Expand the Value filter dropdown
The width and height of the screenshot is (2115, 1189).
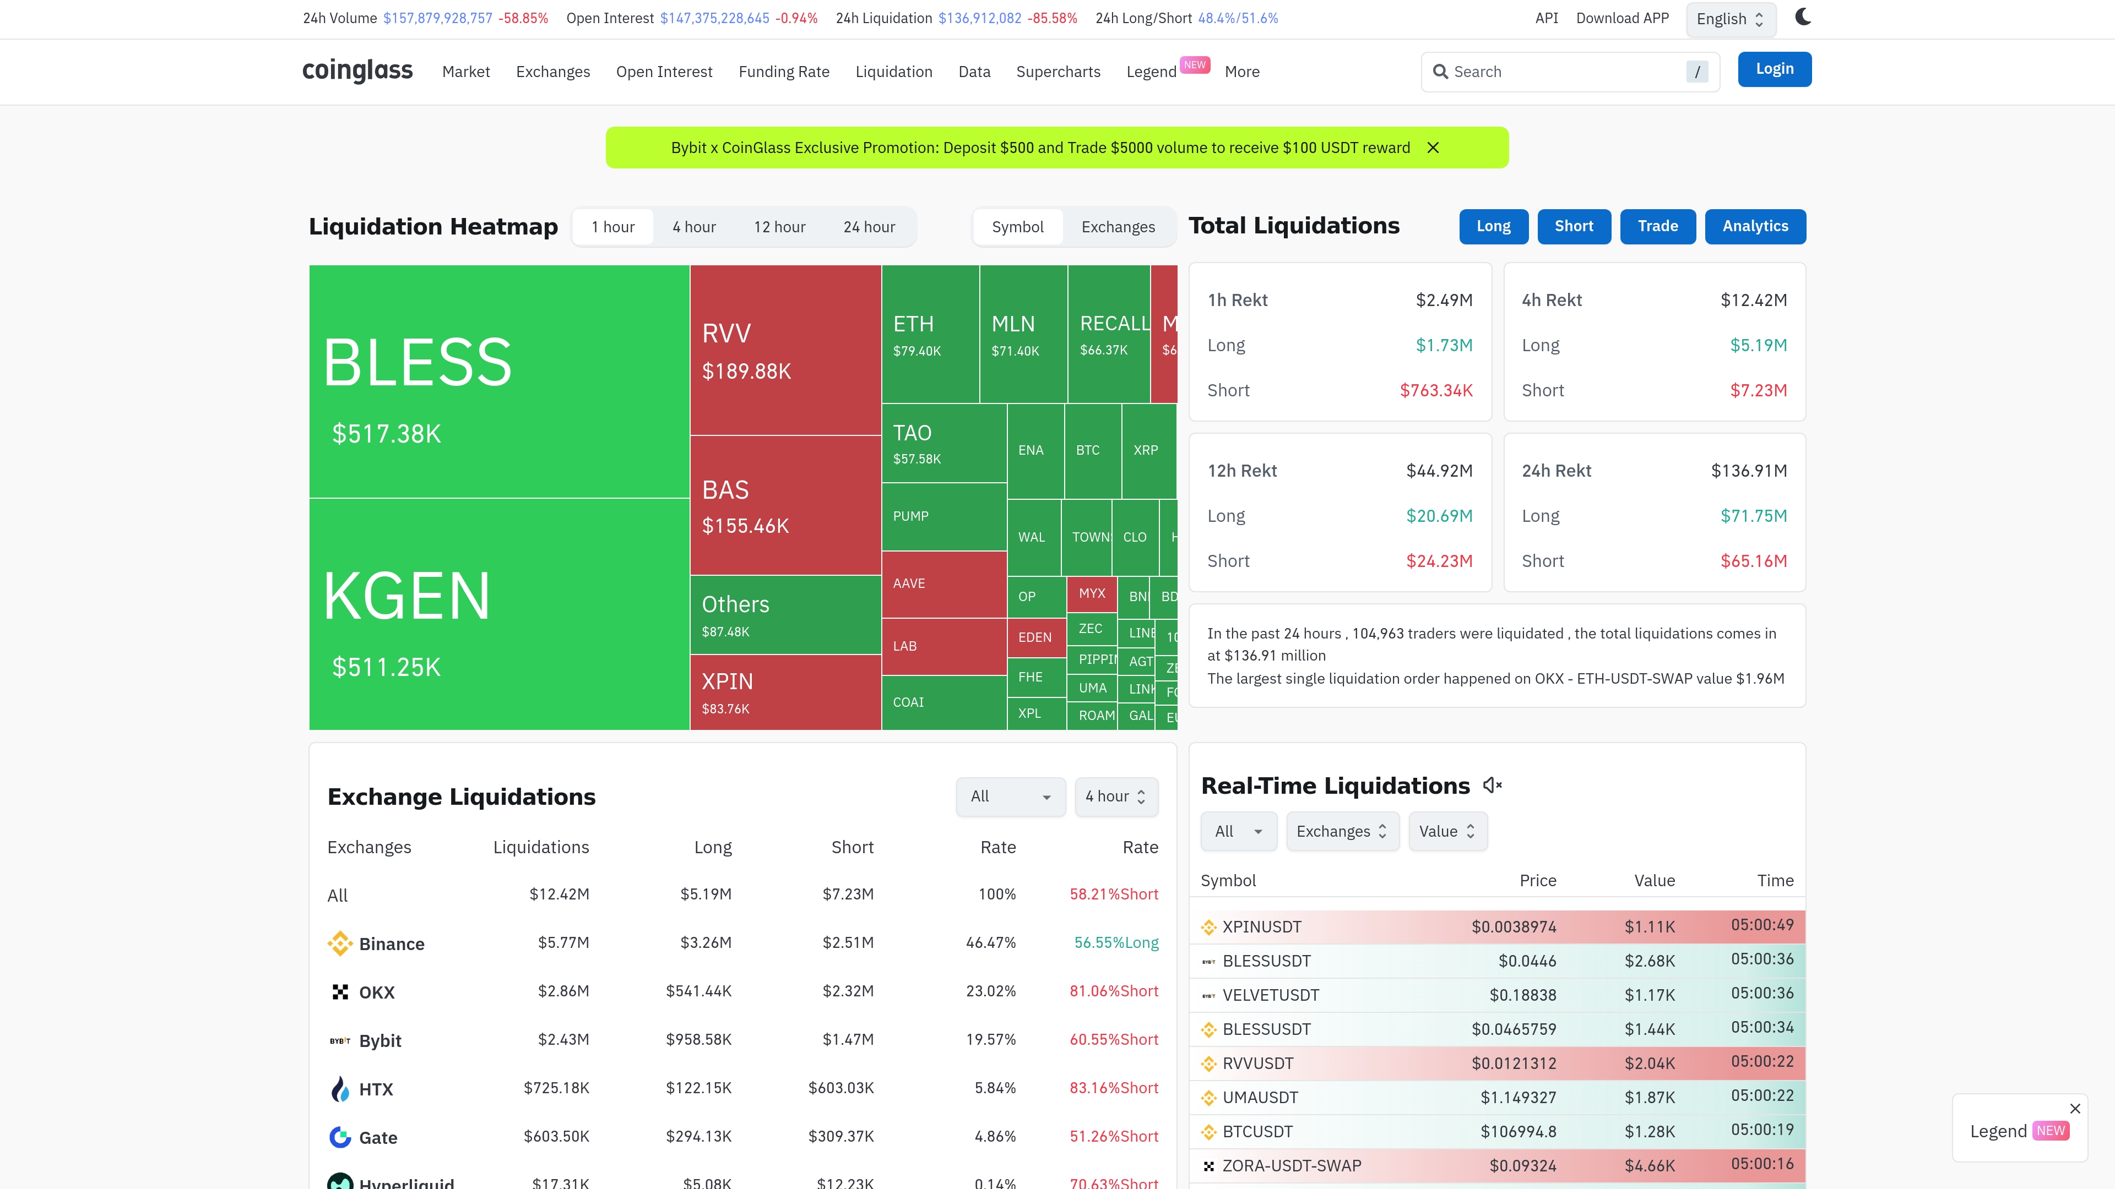point(1447,831)
